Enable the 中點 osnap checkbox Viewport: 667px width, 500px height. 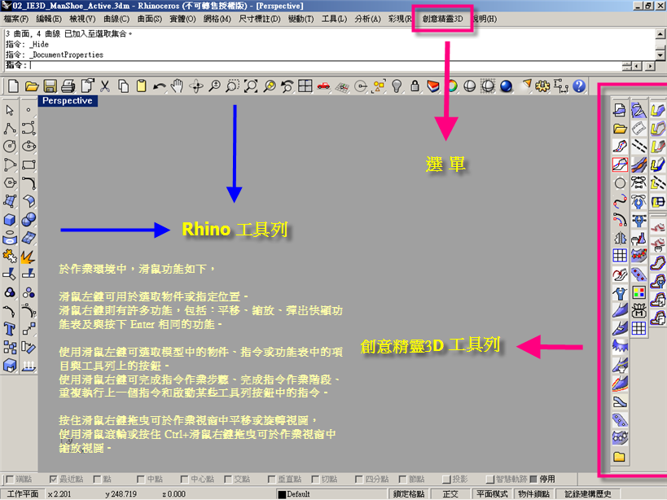(x=141, y=480)
